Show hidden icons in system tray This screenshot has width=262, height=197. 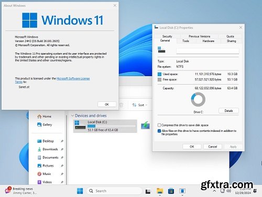point(214,191)
